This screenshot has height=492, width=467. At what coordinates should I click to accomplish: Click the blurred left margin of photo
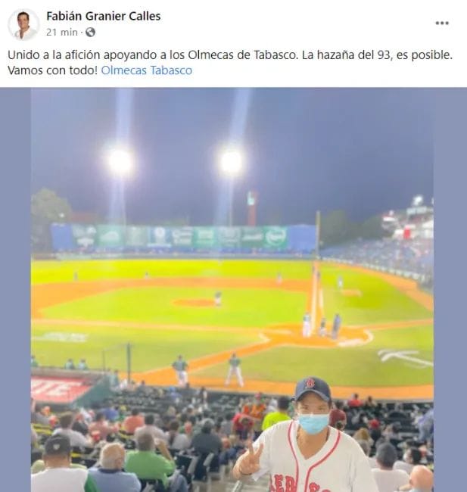click(15, 290)
